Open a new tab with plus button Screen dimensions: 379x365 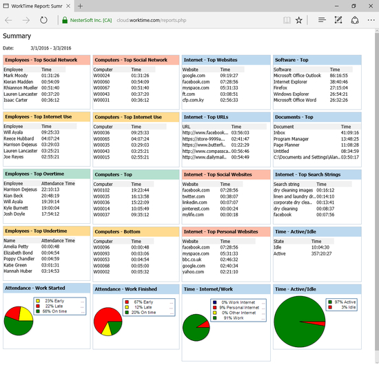[80, 6]
